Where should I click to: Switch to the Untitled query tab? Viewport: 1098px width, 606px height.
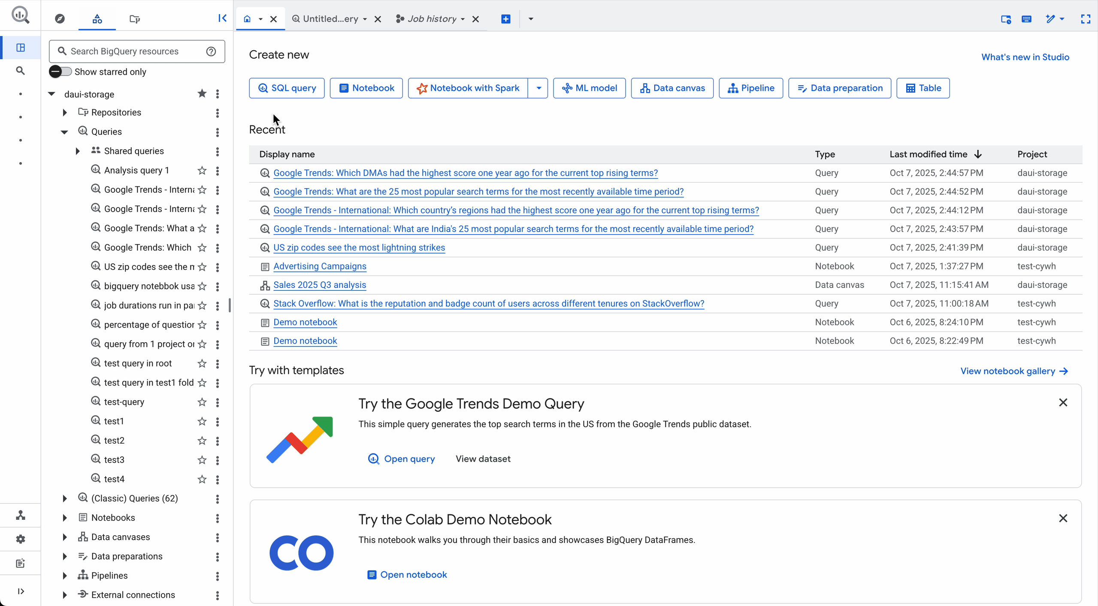330,19
